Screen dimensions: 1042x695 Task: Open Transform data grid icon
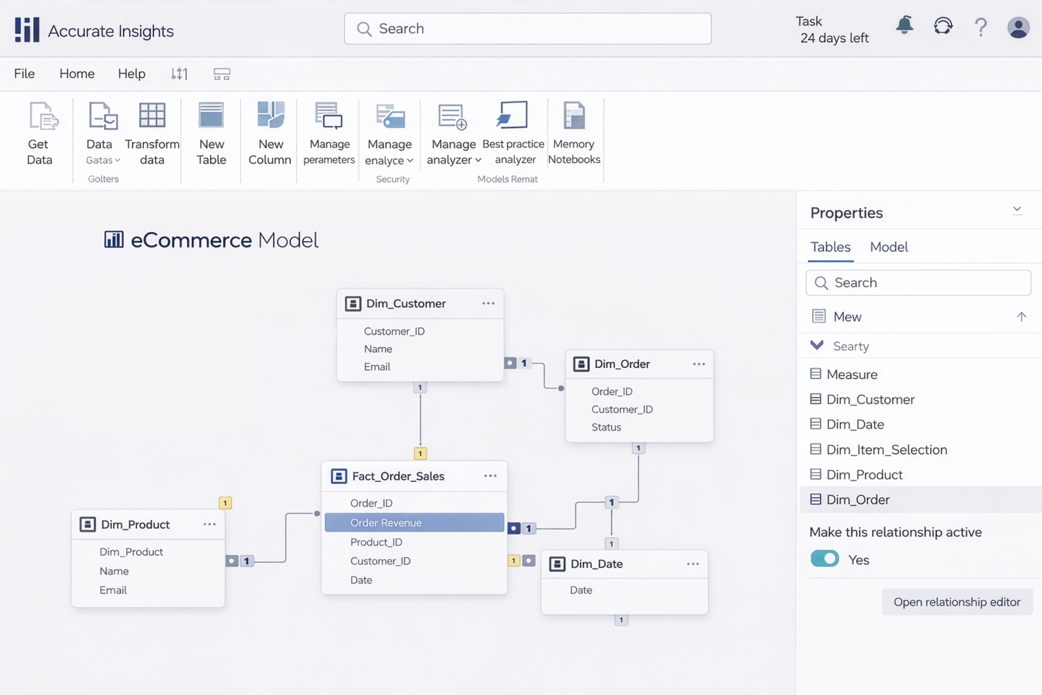pos(152,115)
